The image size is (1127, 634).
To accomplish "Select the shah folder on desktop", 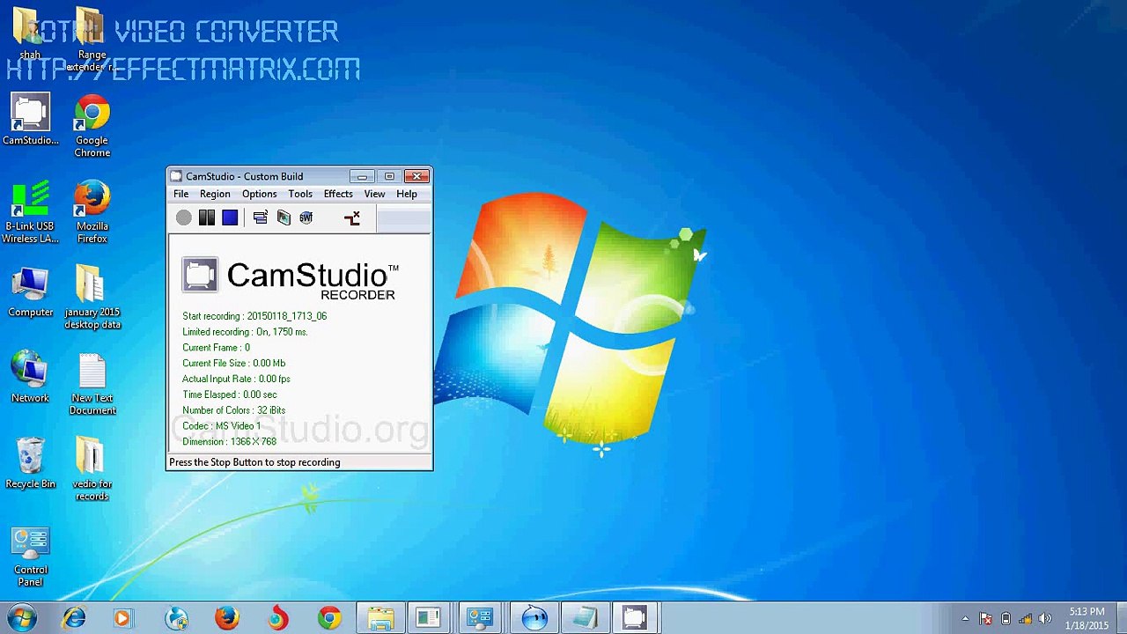I will pyautogui.click(x=30, y=34).
